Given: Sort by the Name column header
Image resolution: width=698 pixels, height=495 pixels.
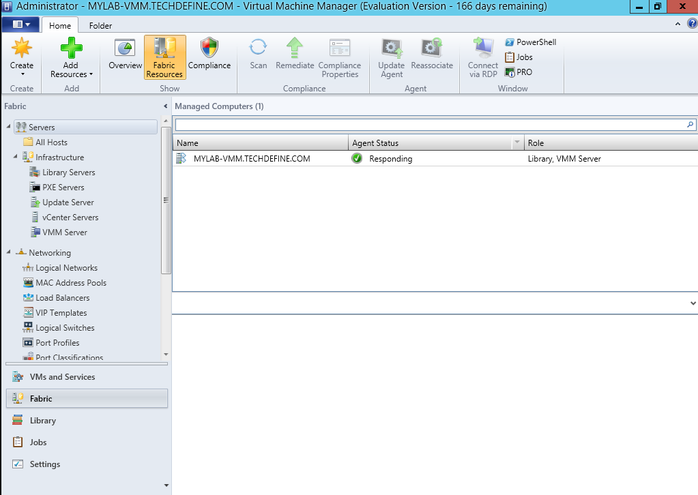Looking at the screenshot, I should (261, 142).
